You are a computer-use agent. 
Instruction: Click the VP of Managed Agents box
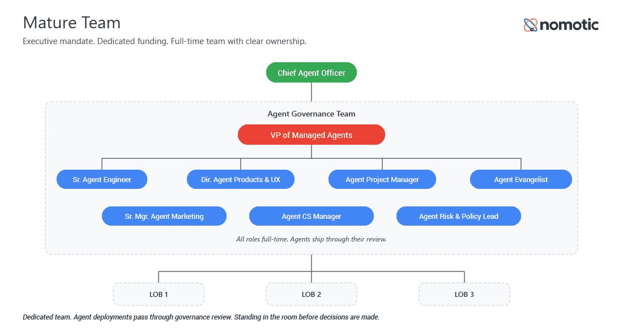[x=311, y=135]
